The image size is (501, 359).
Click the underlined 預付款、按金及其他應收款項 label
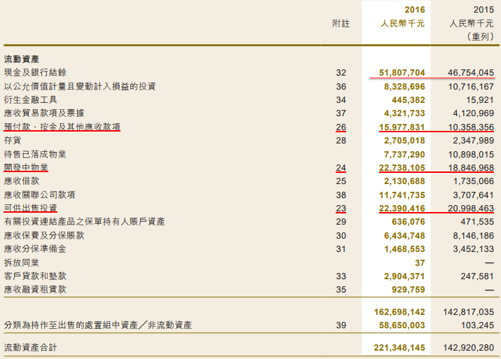62,127
